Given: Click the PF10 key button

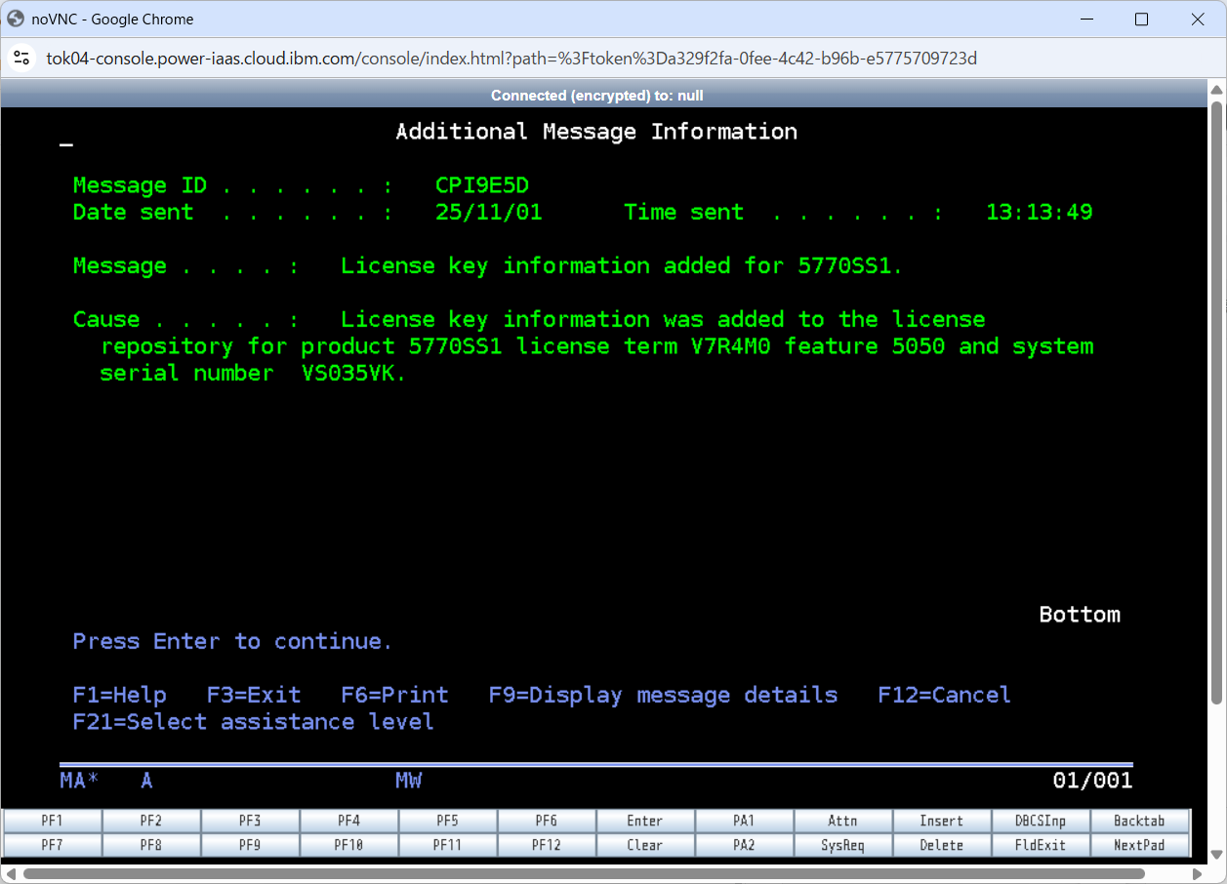Looking at the screenshot, I should [x=348, y=845].
